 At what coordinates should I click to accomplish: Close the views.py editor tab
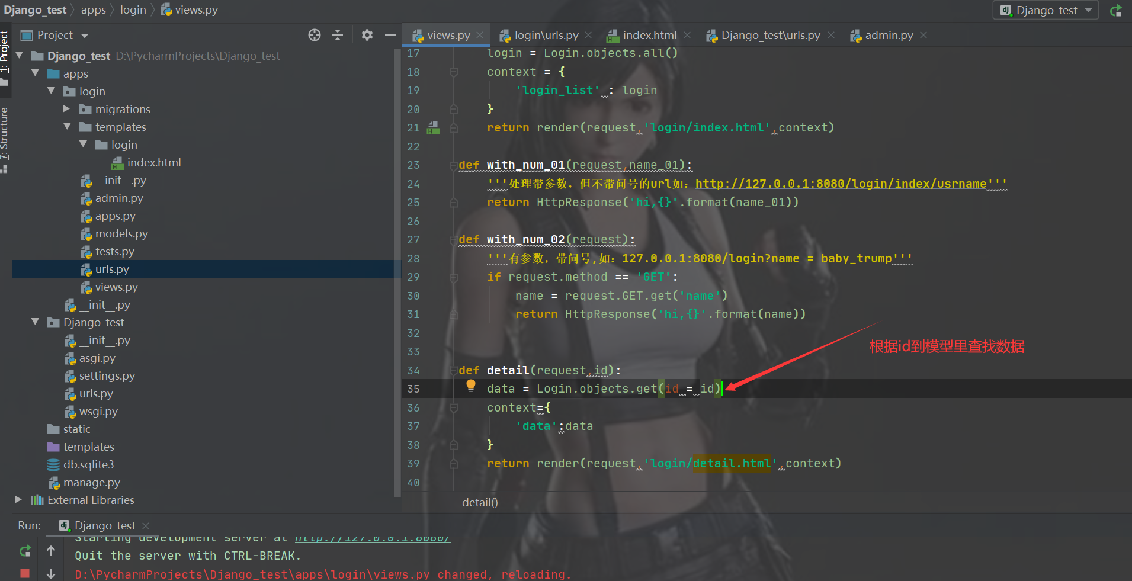(x=480, y=35)
